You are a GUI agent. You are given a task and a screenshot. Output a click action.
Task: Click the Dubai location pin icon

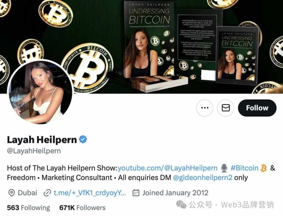(x=12, y=193)
